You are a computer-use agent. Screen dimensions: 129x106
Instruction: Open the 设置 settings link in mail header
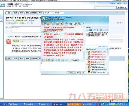[16, 6]
